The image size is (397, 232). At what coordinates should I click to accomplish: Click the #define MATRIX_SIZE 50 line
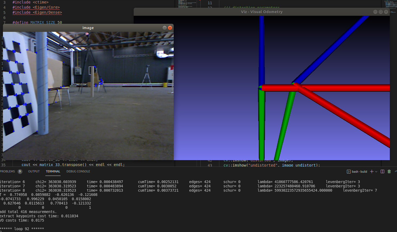[x=37, y=22]
